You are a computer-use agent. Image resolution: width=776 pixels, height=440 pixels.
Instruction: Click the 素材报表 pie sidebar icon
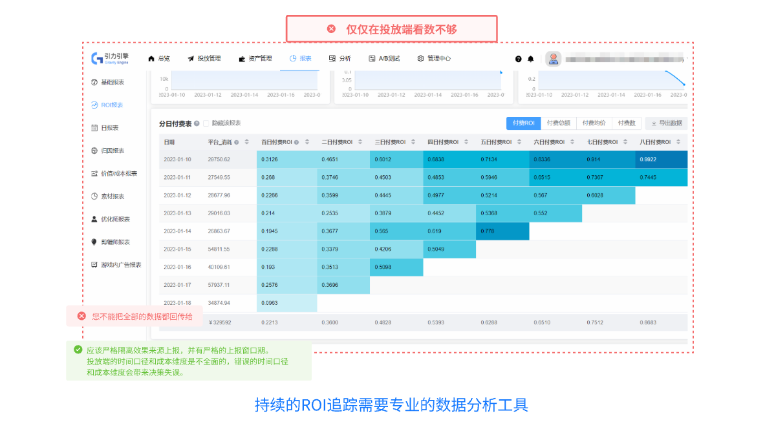pos(94,196)
